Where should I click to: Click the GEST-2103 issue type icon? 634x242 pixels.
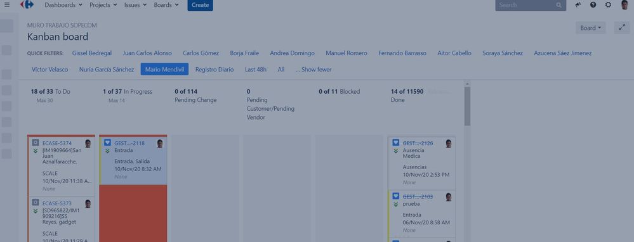point(396,196)
